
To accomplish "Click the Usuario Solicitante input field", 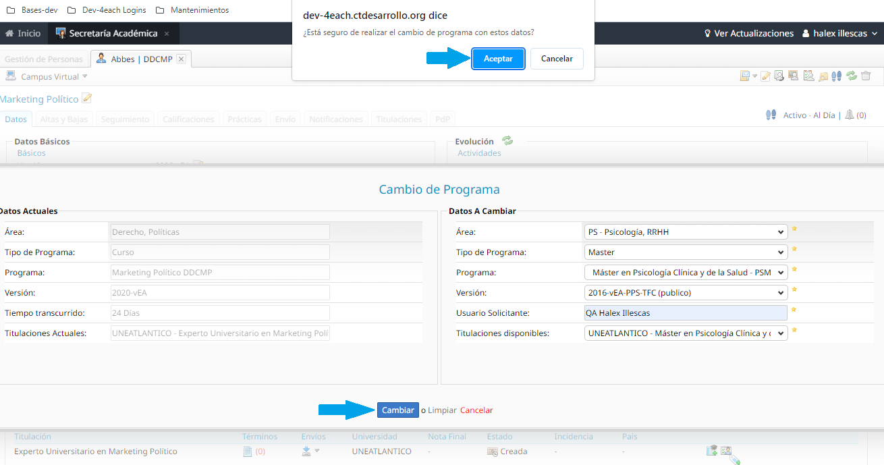I will point(686,312).
